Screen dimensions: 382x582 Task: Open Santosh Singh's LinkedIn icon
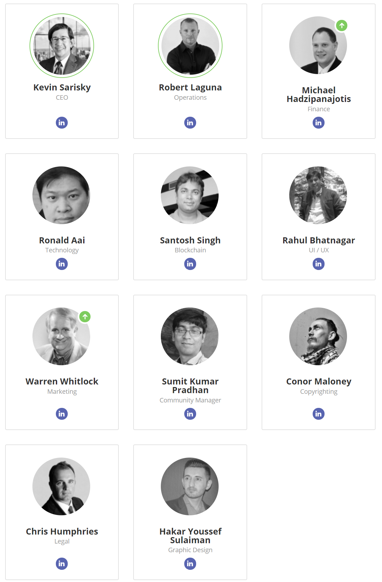coord(190,264)
